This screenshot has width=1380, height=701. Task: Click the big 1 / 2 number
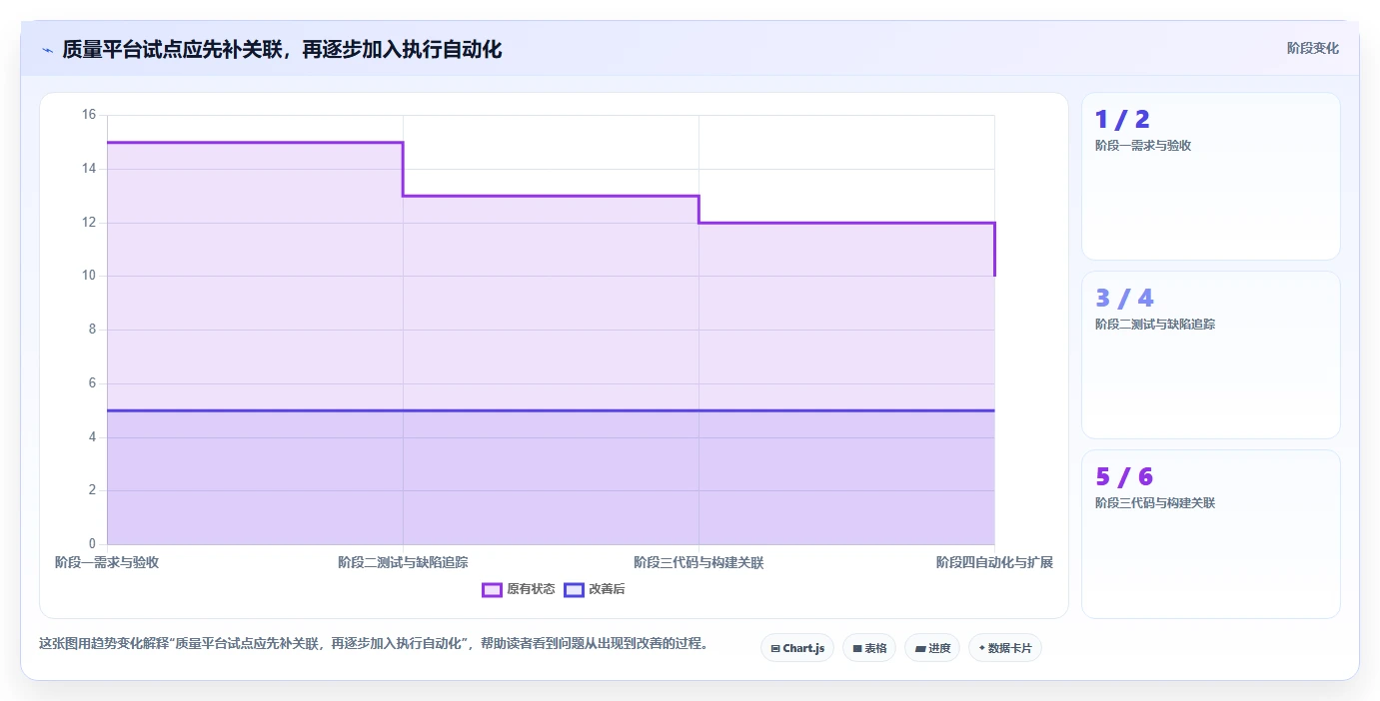[1122, 120]
